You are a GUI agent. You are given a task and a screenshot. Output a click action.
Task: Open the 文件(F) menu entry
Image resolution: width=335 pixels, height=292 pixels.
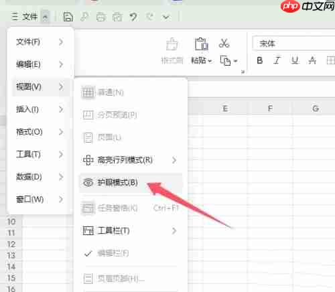coord(40,42)
